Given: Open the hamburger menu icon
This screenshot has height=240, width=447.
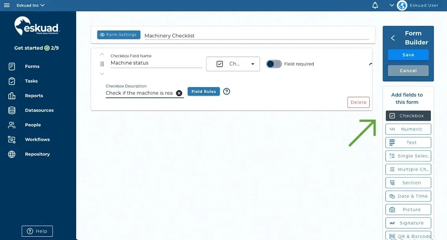Looking at the screenshot, I should (x=7, y=5).
